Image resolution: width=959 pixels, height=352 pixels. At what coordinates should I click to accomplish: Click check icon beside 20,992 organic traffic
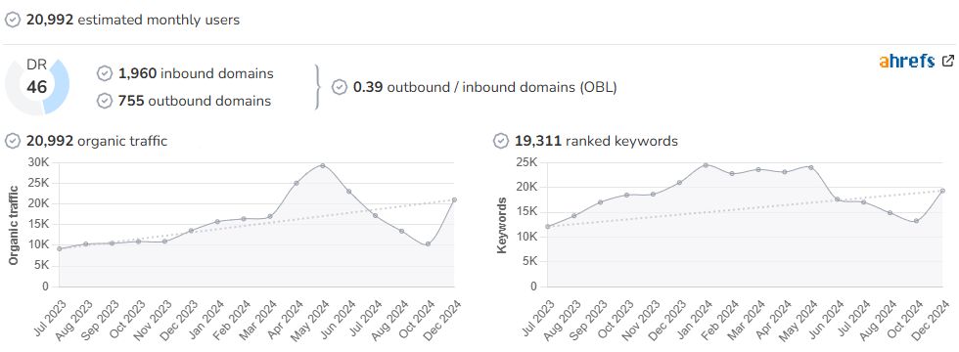[12, 141]
